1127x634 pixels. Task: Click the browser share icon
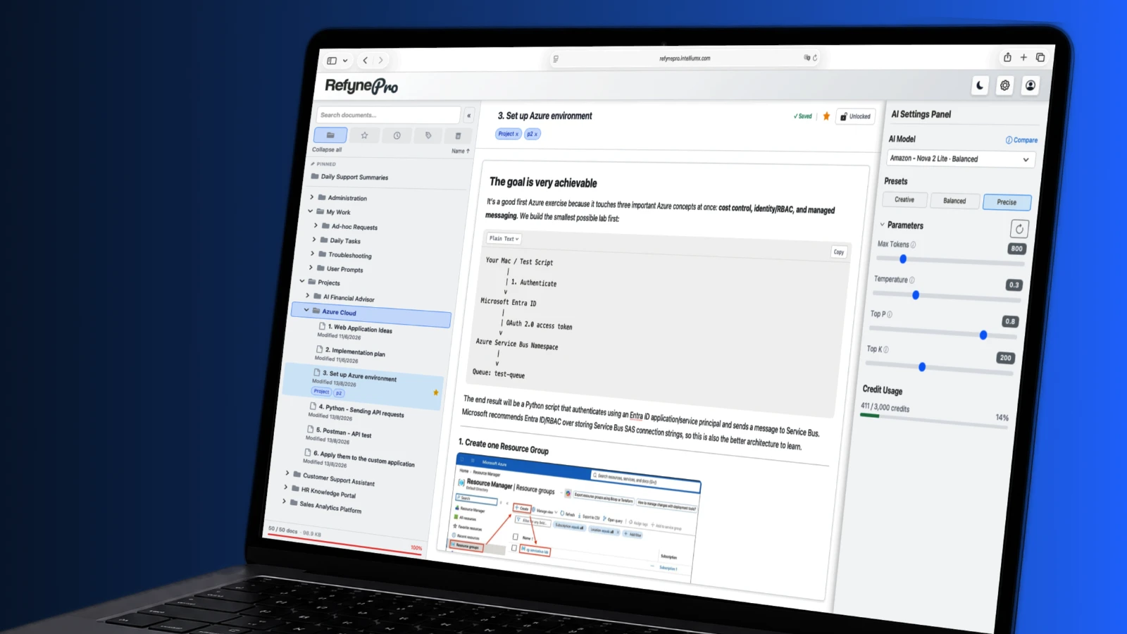(1007, 57)
